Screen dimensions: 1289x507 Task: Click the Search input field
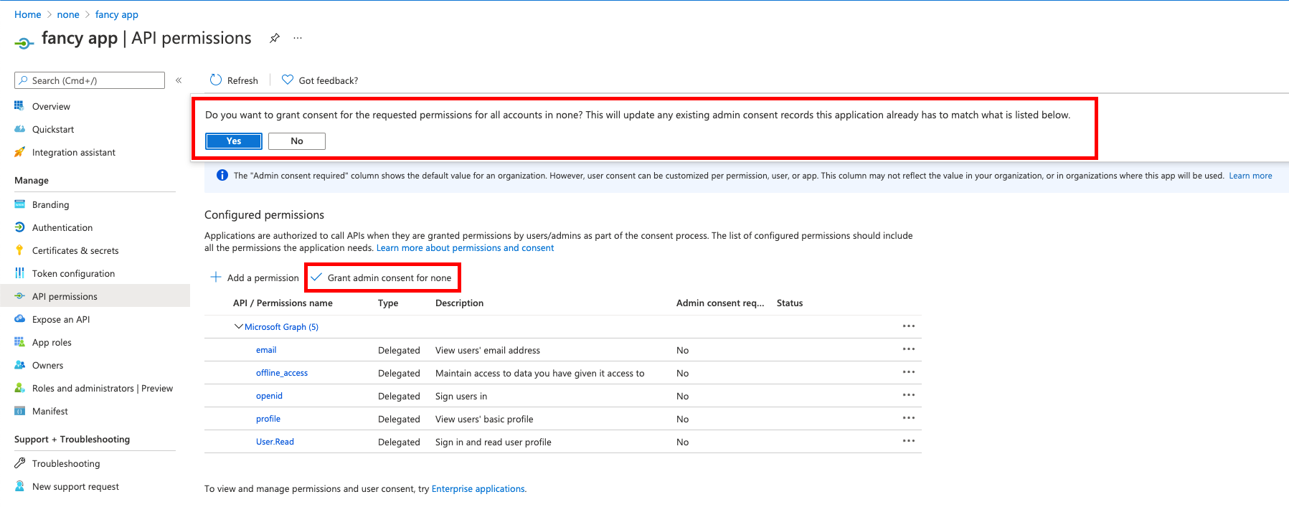[x=90, y=80]
